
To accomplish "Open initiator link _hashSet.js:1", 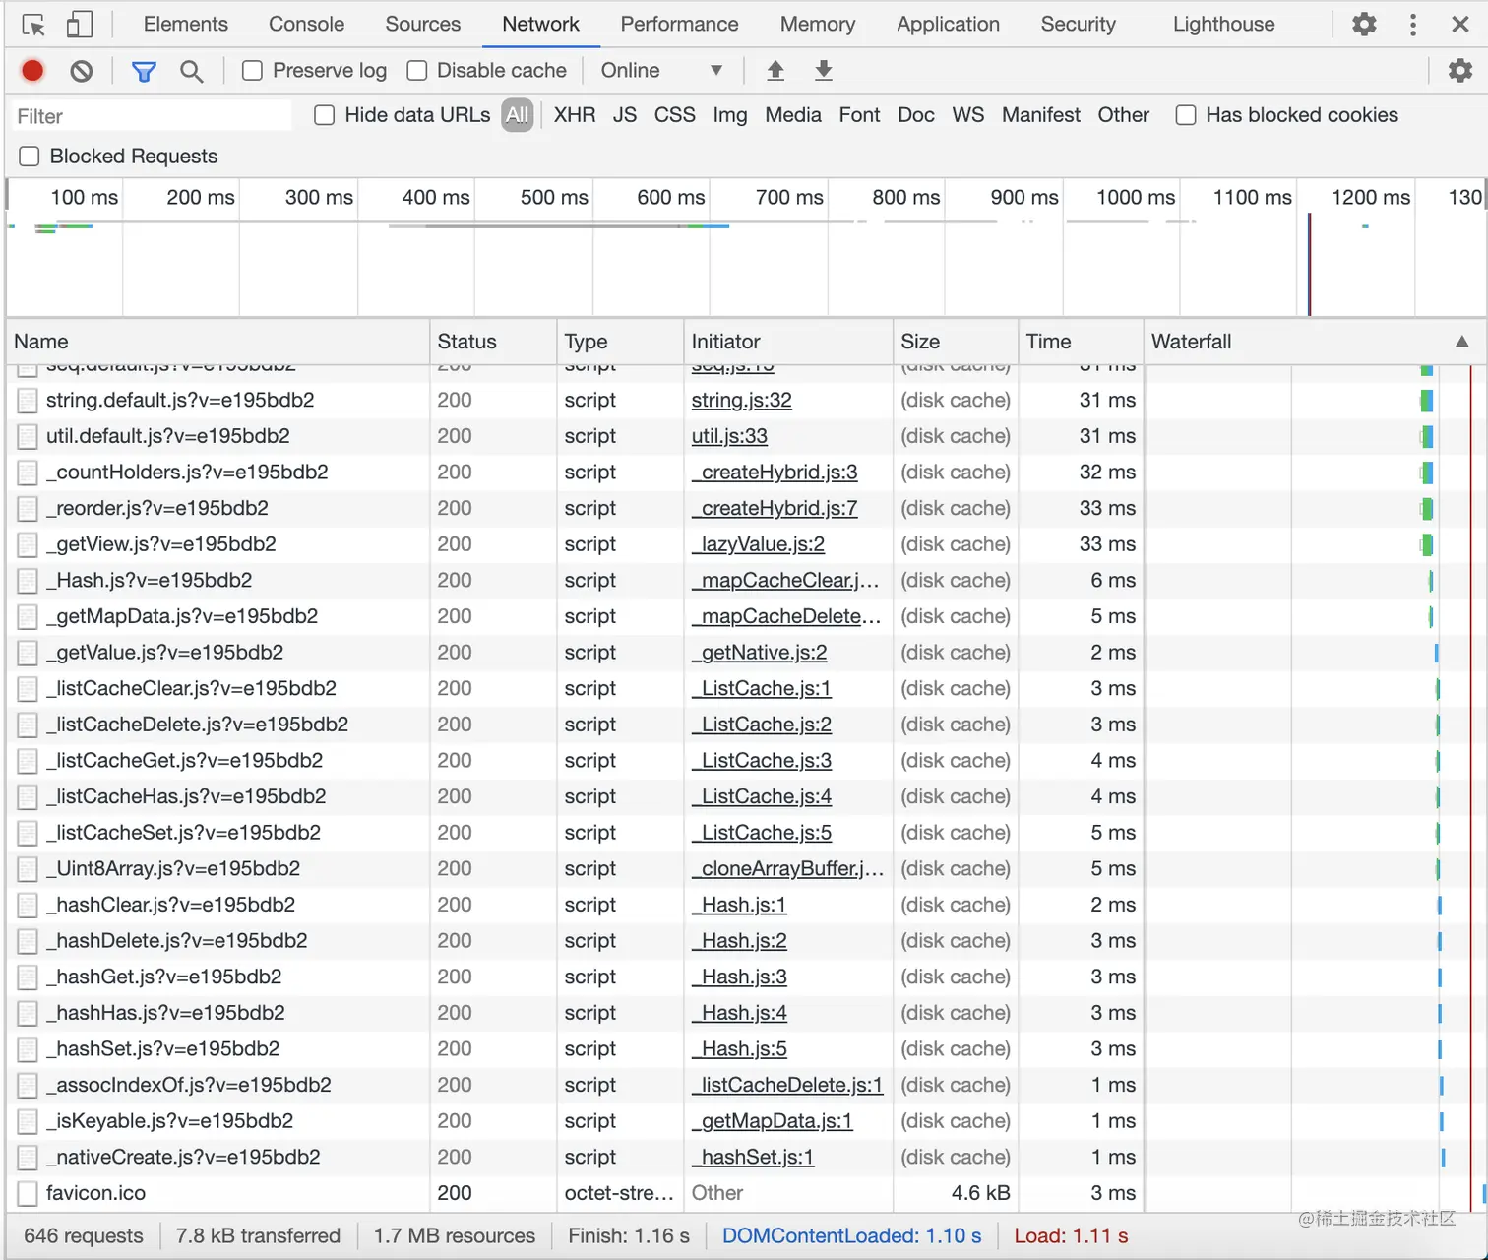I will [753, 1158].
